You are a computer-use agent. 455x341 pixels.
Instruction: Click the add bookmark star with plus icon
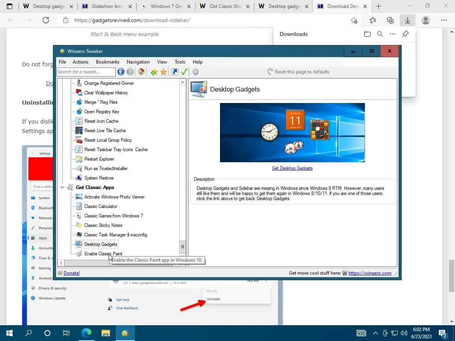(154, 71)
